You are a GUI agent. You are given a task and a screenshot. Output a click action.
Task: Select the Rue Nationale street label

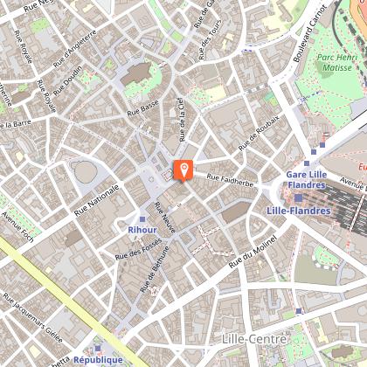tap(96, 200)
